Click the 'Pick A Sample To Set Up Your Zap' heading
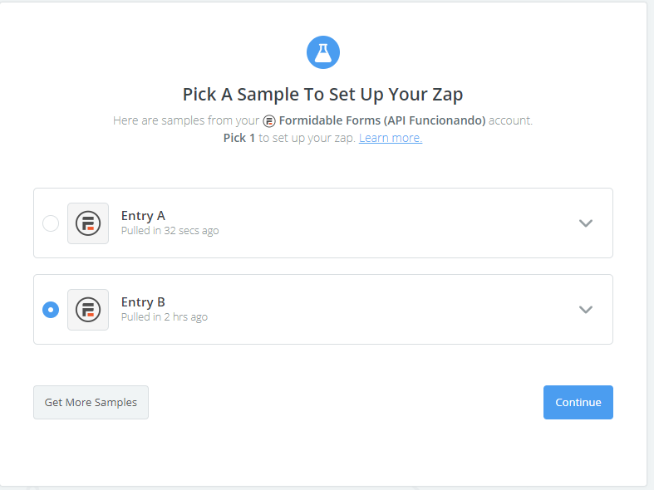Viewport: 654px width, 490px height. pos(323,92)
